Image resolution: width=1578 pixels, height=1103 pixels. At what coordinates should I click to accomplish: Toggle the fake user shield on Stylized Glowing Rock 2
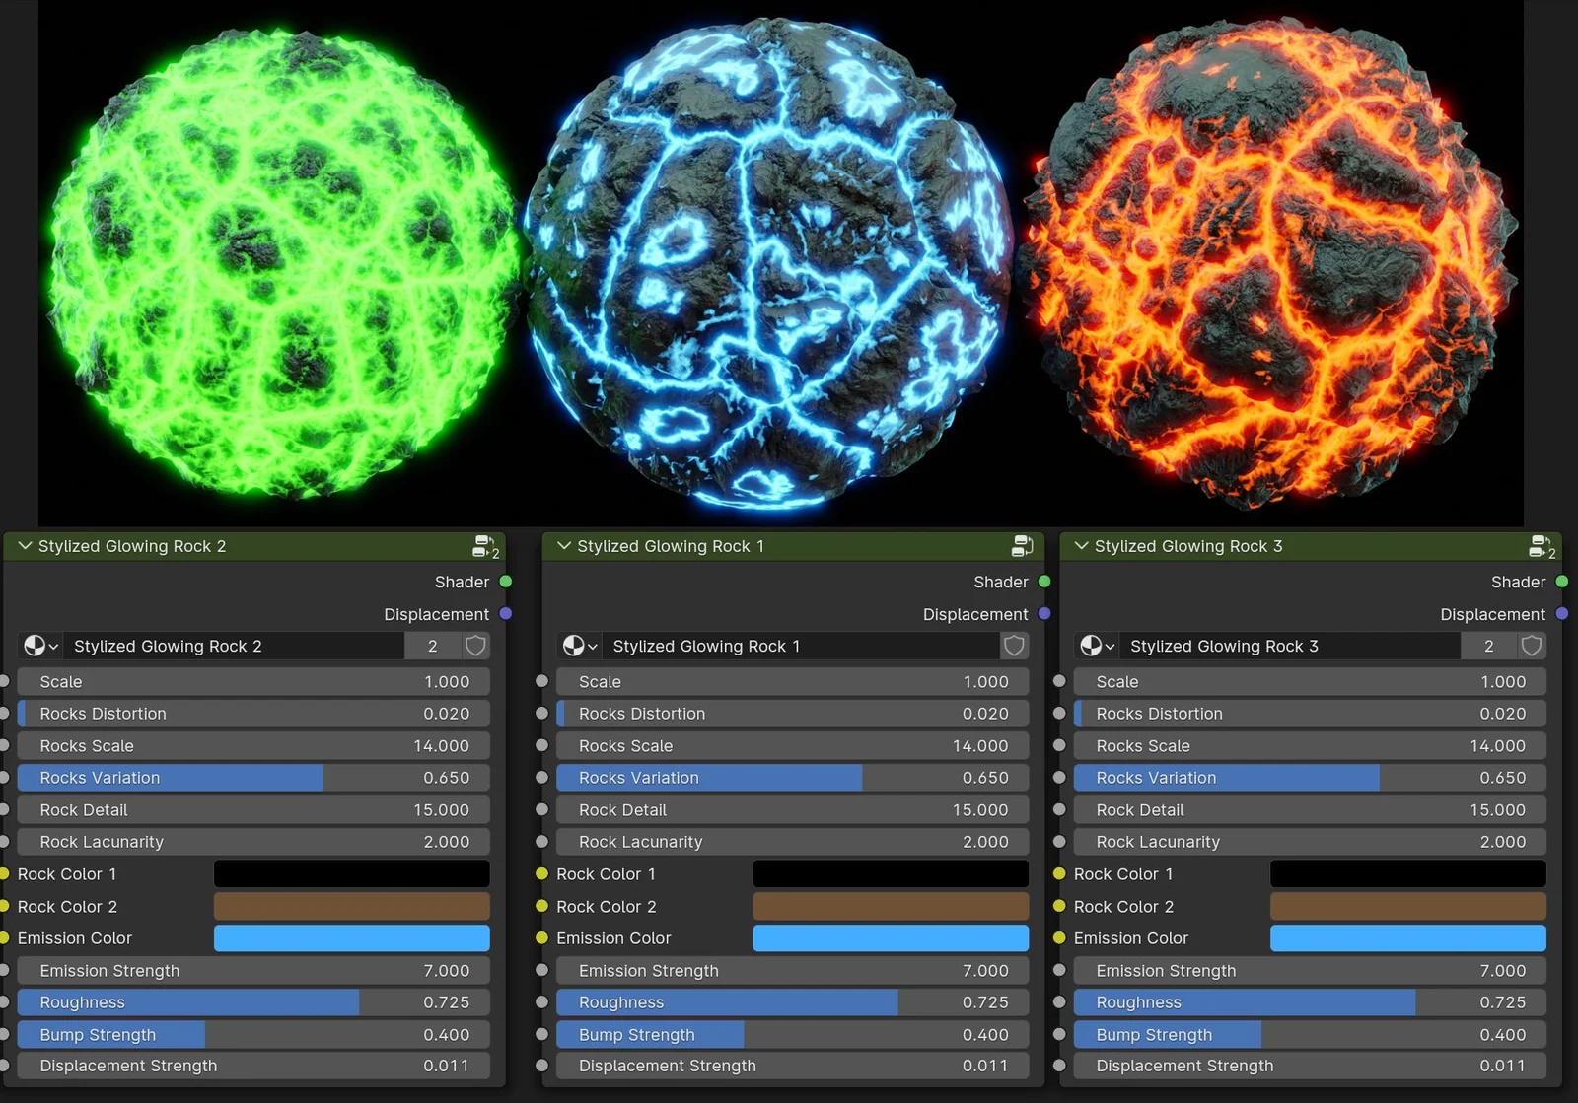coord(475,646)
